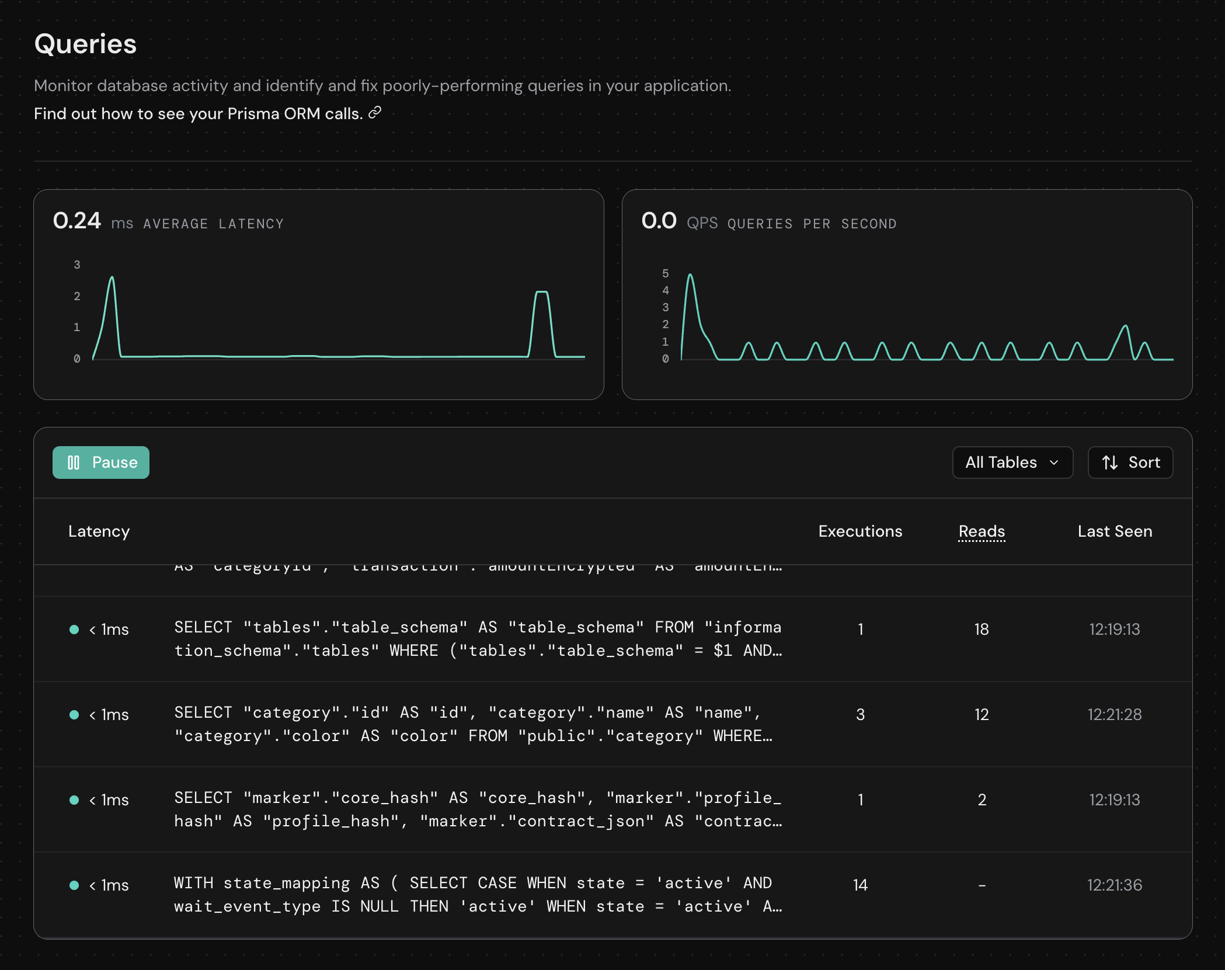1225x970 pixels.
Task: Click the reads dash in state_mapping row
Action: [x=982, y=885]
